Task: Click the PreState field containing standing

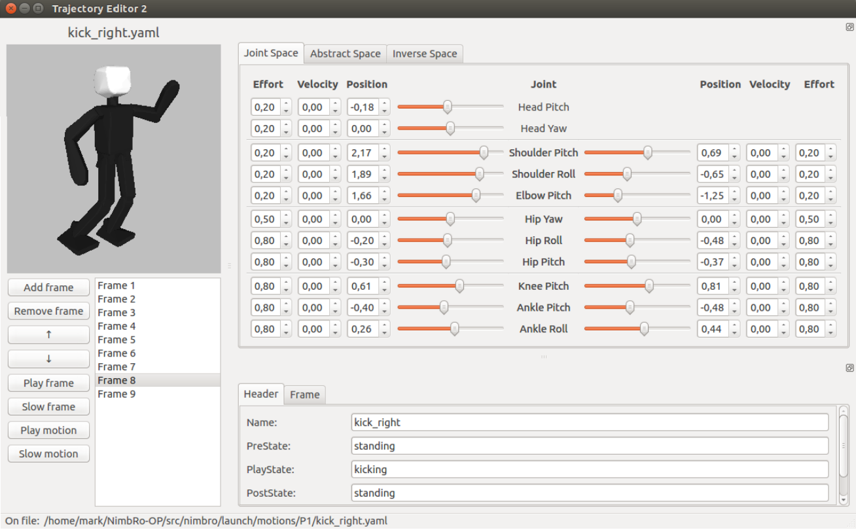Action: pos(590,446)
